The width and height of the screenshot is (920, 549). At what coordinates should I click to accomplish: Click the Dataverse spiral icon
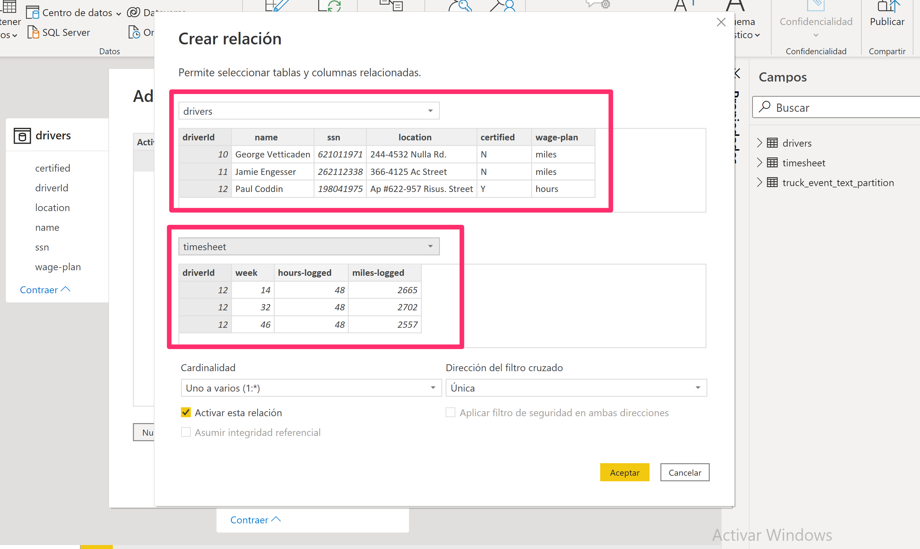click(134, 12)
